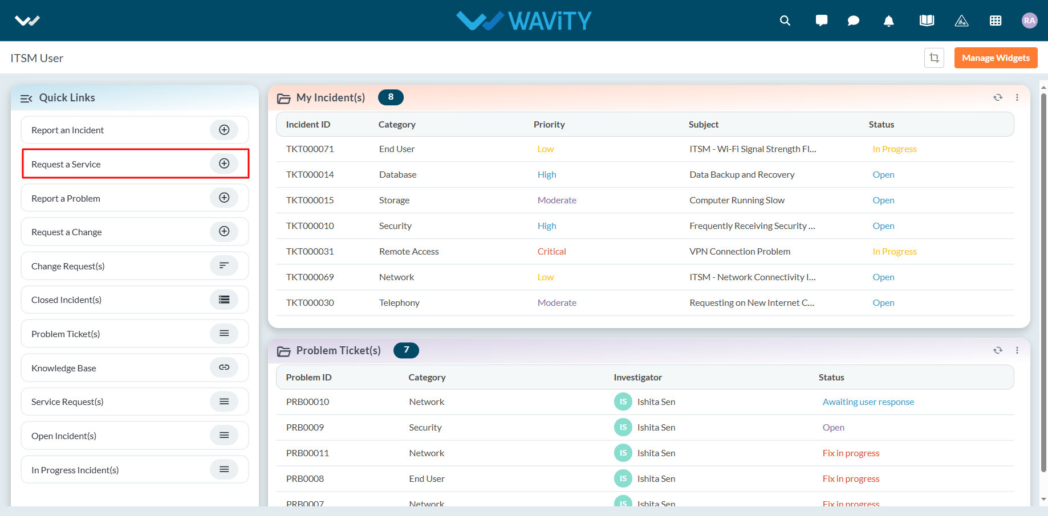Viewport: 1048px width, 516px height.
Task: Click the Investigator column header
Action: coord(637,377)
